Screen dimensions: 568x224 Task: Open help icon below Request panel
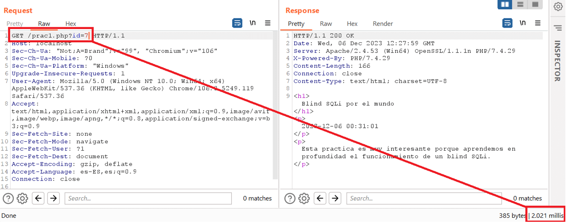8,199
